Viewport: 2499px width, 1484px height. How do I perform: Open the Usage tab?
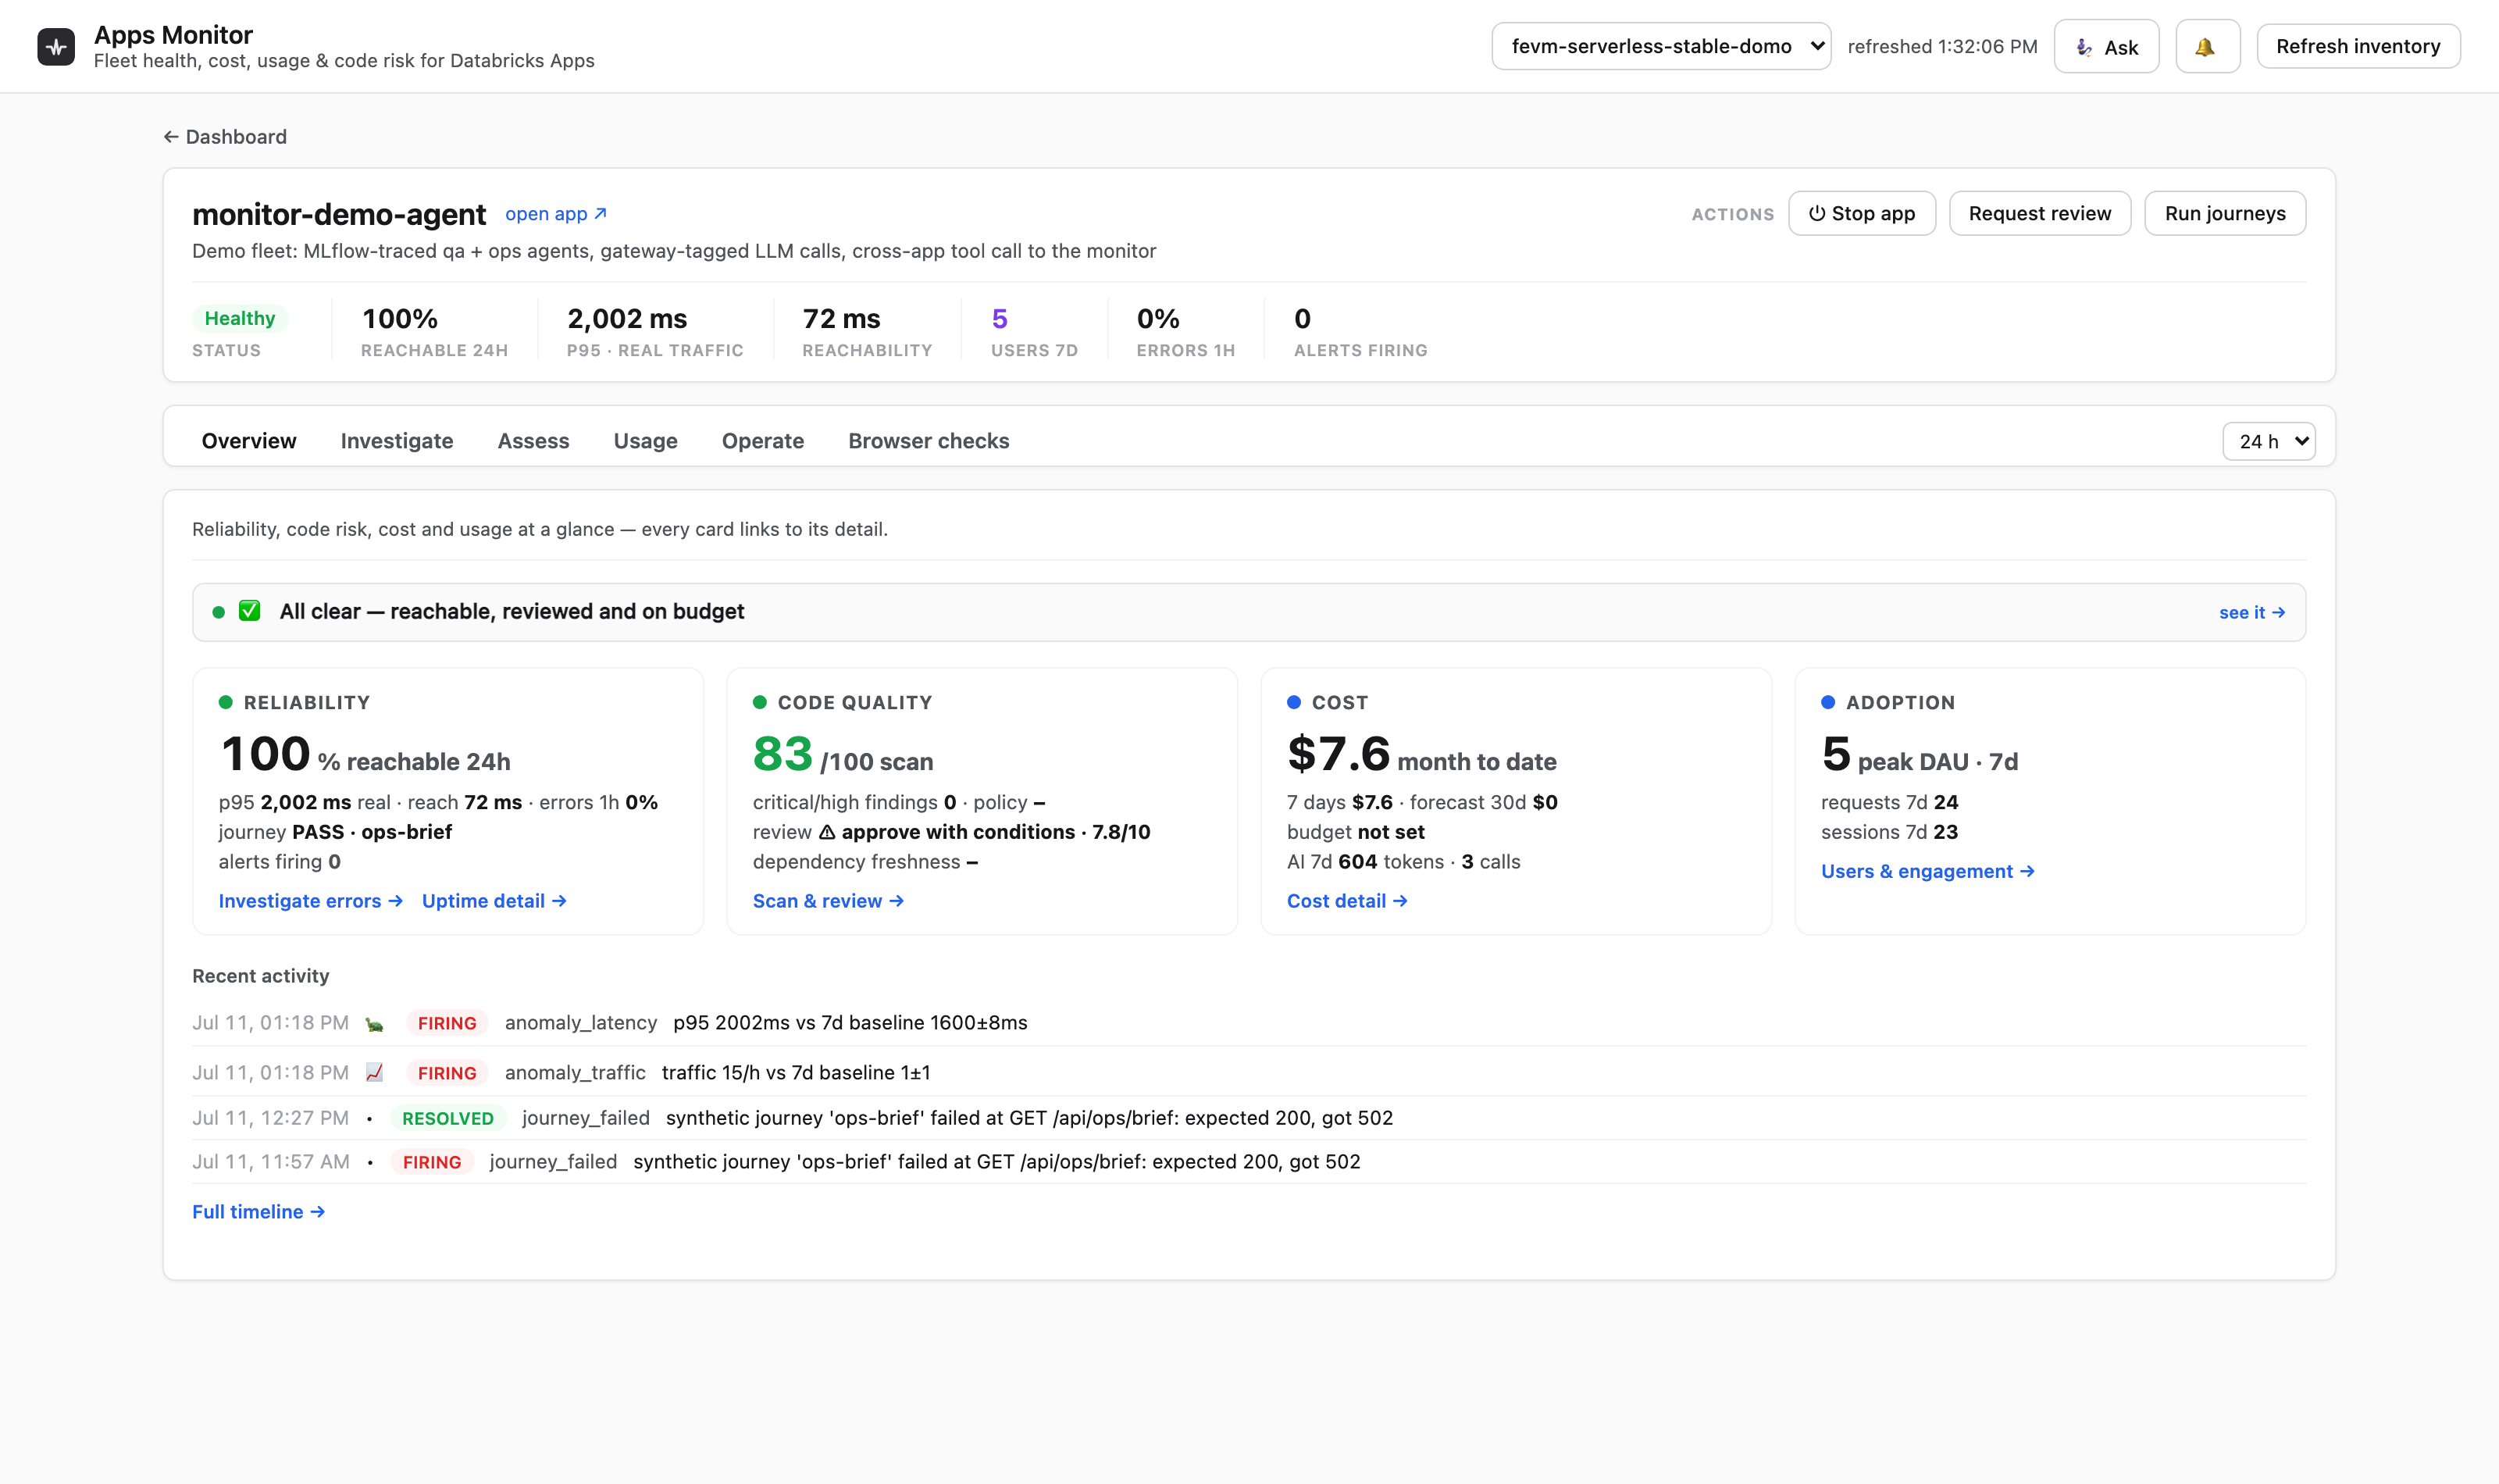[646, 441]
